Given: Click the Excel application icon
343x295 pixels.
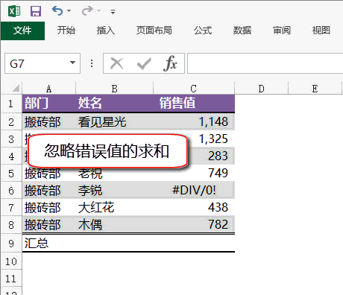Looking at the screenshot, I should [14, 11].
